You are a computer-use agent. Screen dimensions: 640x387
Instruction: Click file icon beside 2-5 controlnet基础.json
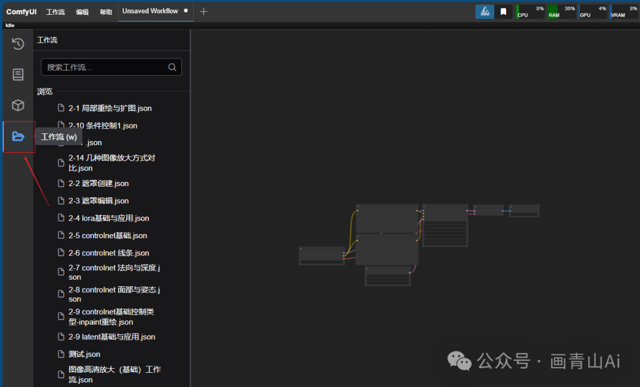61,235
